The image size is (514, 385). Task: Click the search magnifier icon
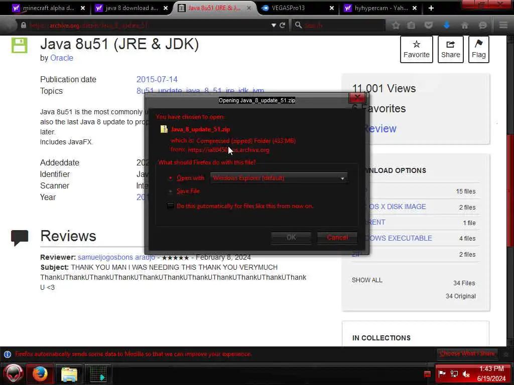point(298,25)
